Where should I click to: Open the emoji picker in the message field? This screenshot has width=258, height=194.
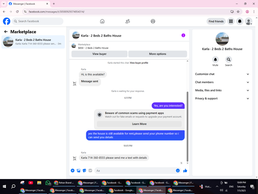pyautogui.click(x=178, y=171)
